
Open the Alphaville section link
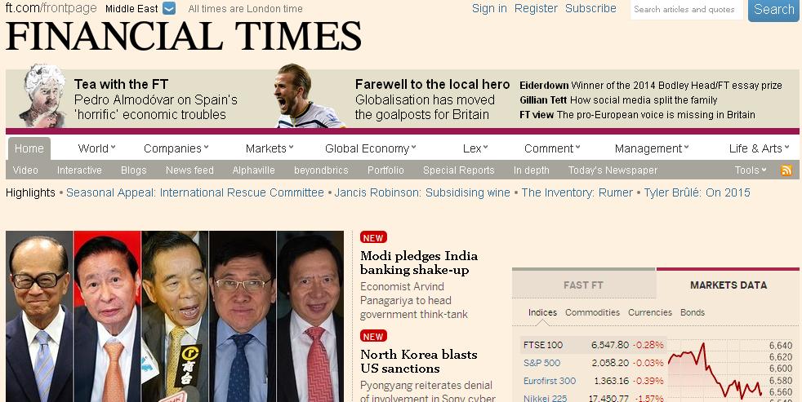(254, 170)
